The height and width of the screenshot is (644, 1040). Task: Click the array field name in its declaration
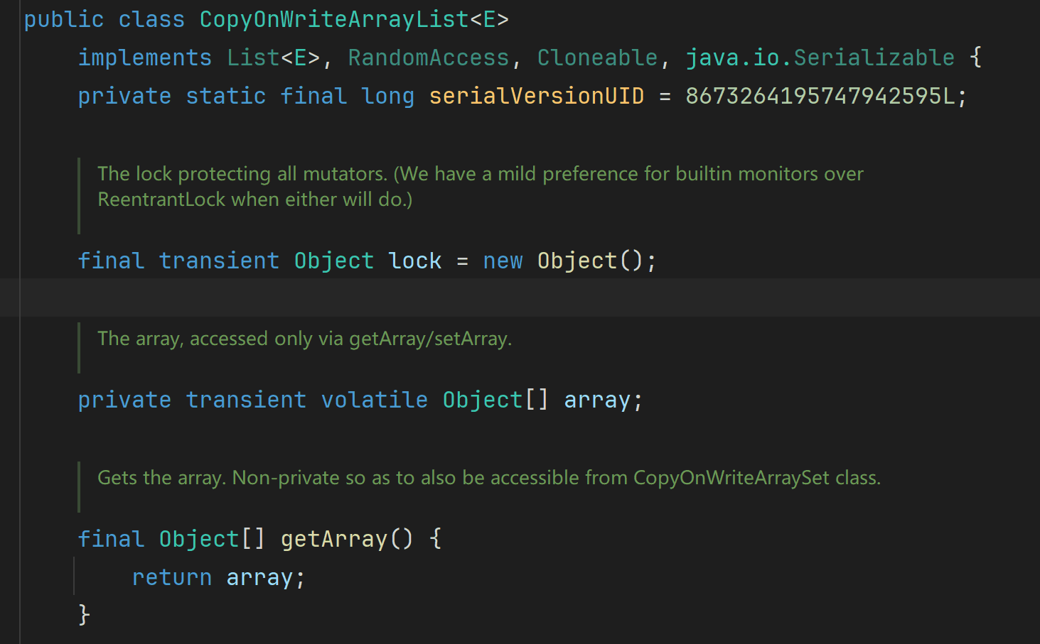pyautogui.click(x=596, y=400)
